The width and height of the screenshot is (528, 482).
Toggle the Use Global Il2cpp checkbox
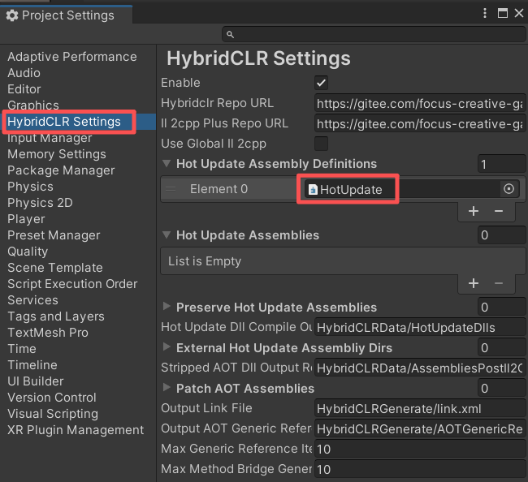(321, 144)
